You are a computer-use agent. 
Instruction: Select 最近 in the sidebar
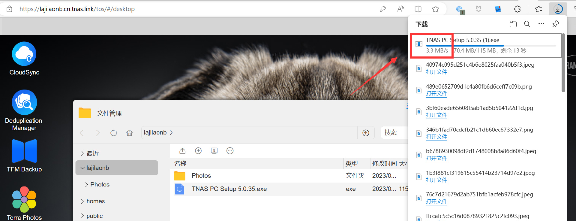(93, 153)
